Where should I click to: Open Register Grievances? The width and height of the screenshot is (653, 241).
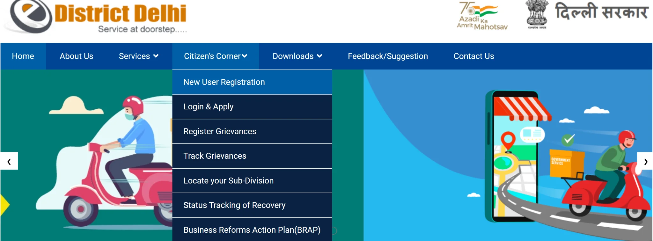pyautogui.click(x=220, y=131)
